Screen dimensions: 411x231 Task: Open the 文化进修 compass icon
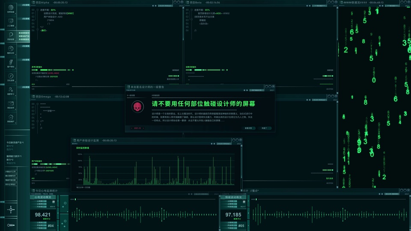click(11, 76)
